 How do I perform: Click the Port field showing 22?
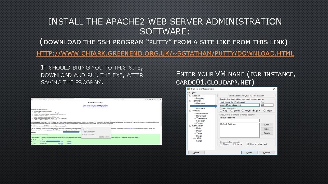[x=267, y=105]
